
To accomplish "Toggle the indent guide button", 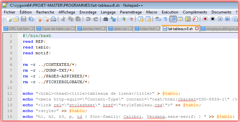I will click(x=173, y=19).
